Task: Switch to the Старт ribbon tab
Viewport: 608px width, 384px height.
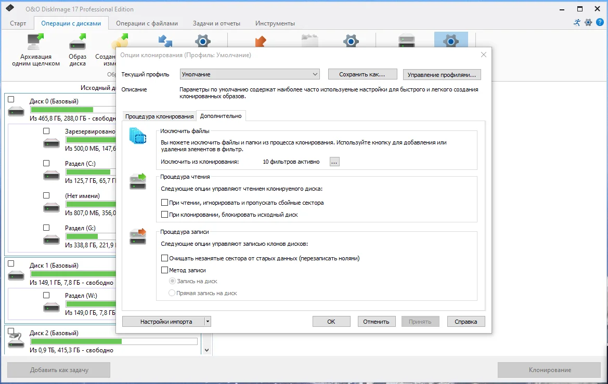Action: tap(18, 23)
